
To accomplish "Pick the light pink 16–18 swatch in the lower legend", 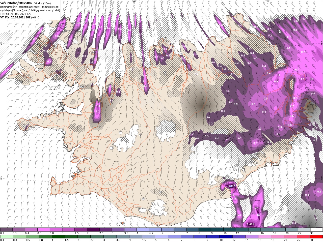I will pos(264,237).
